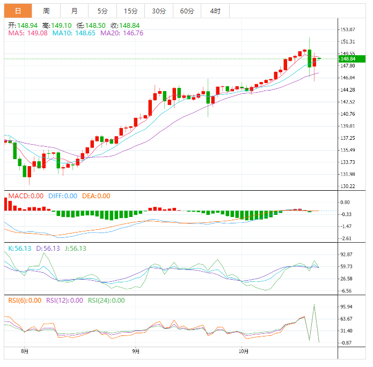Image resolution: width=373 pixels, height=367 pixels.
Task: Click the 开:148.94 opening price text
Action: (x=23, y=25)
